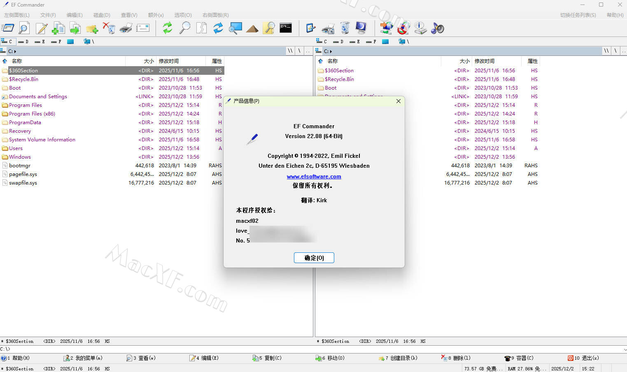Click the pencil edit file icon
This screenshot has height=372, width=627.
click(41, 28)
